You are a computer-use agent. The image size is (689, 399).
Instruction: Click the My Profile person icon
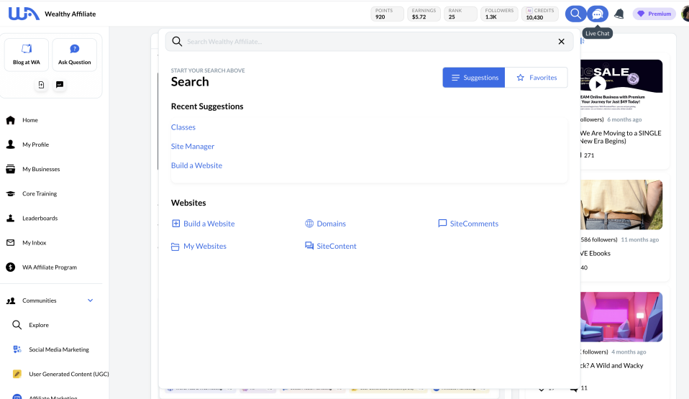click(x=11, y=145)
